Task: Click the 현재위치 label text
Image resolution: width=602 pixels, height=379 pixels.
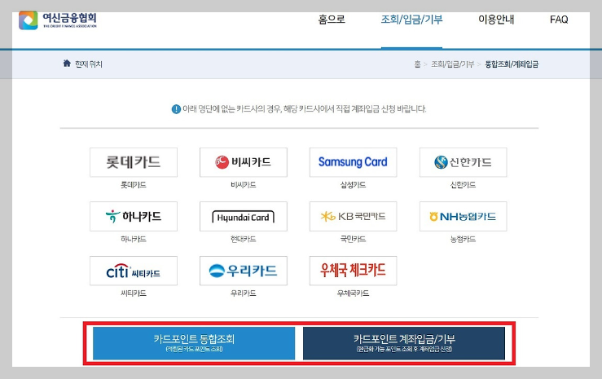Action: (89, 64)
